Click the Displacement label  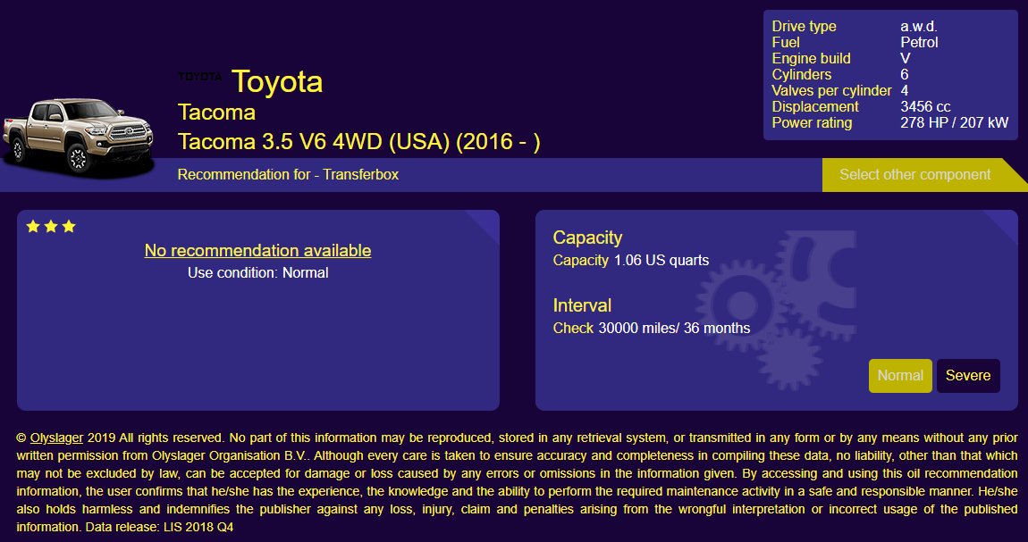coord(815,106)
